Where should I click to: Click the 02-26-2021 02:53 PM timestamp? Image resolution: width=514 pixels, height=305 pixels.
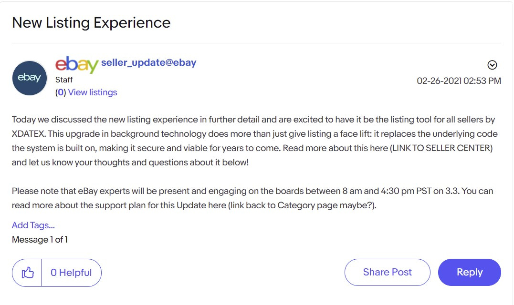[459, 81]
